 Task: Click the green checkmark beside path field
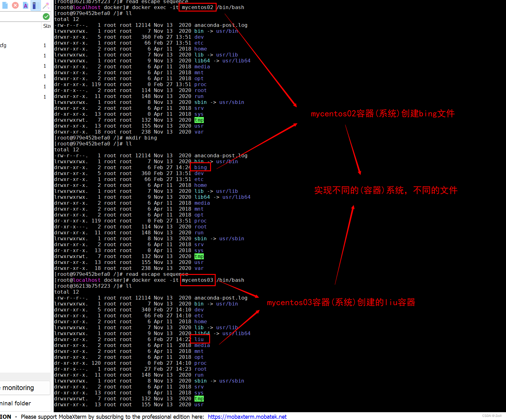tap(46, 17)
